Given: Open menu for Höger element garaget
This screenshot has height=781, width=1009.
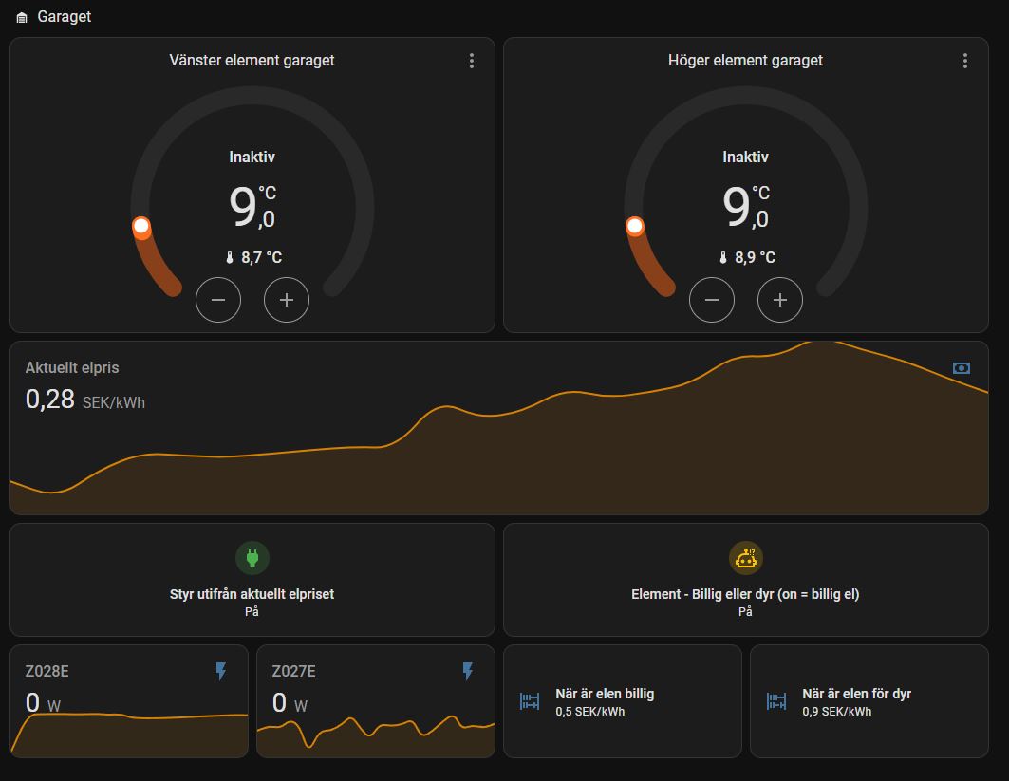Looking at the screenshot, I should point(965,61).
